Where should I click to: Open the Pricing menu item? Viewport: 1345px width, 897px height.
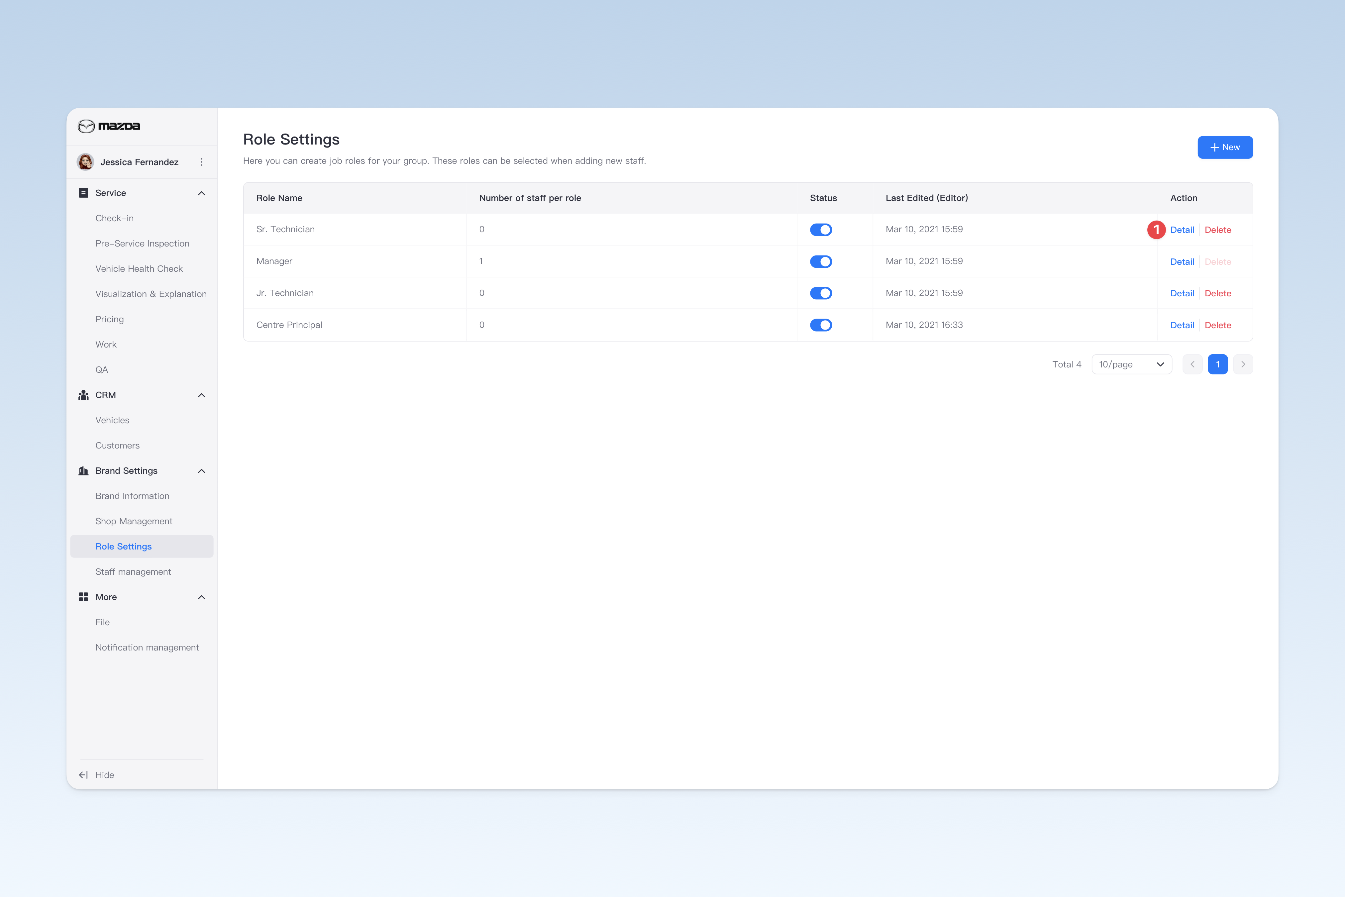click(x=109, y=319)
